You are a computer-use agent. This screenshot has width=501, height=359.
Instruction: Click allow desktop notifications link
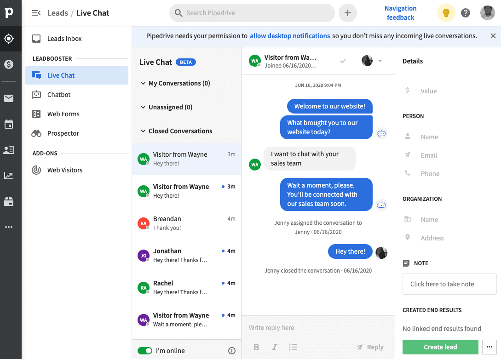(x=290, y=36)
